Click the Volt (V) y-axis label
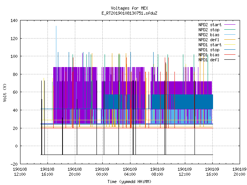 tap(5, 92)
